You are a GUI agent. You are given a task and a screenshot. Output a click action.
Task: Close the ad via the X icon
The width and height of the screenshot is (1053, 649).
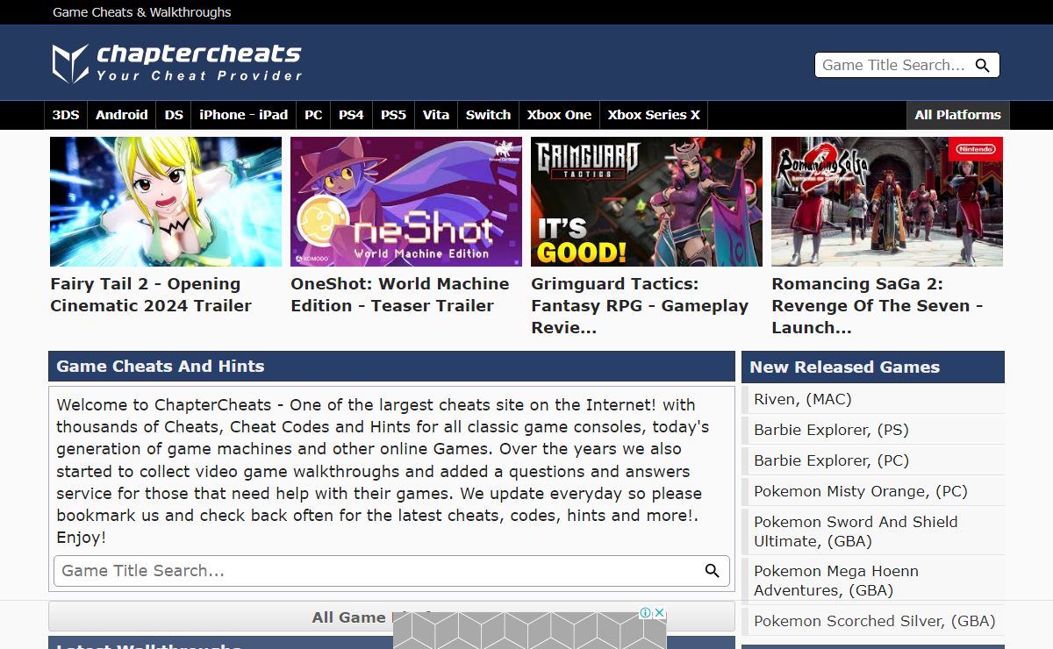[660, 613]
